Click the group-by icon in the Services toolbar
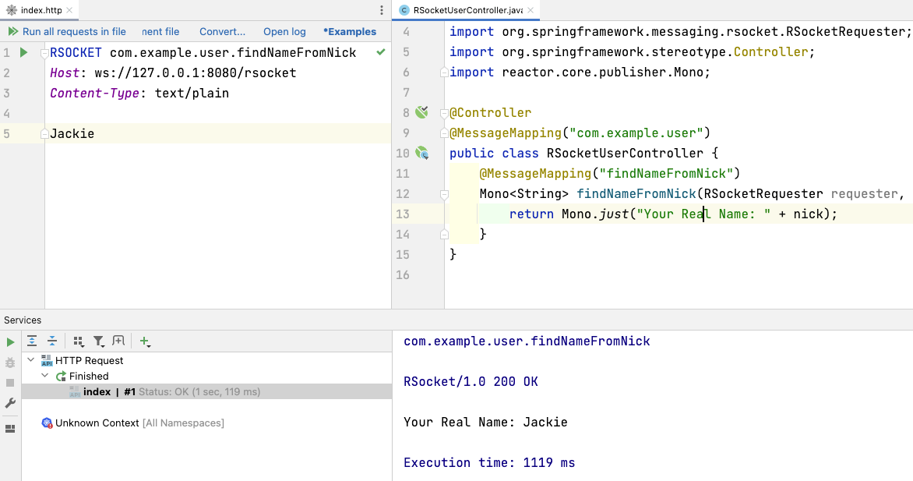Viewport: 913px width, 481px height. [78, 341]
